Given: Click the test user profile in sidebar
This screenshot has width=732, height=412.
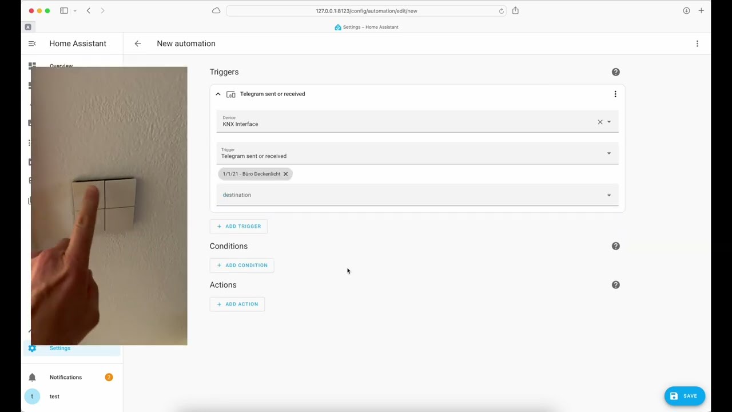Looking at the screenshot, I should (54, 396).
